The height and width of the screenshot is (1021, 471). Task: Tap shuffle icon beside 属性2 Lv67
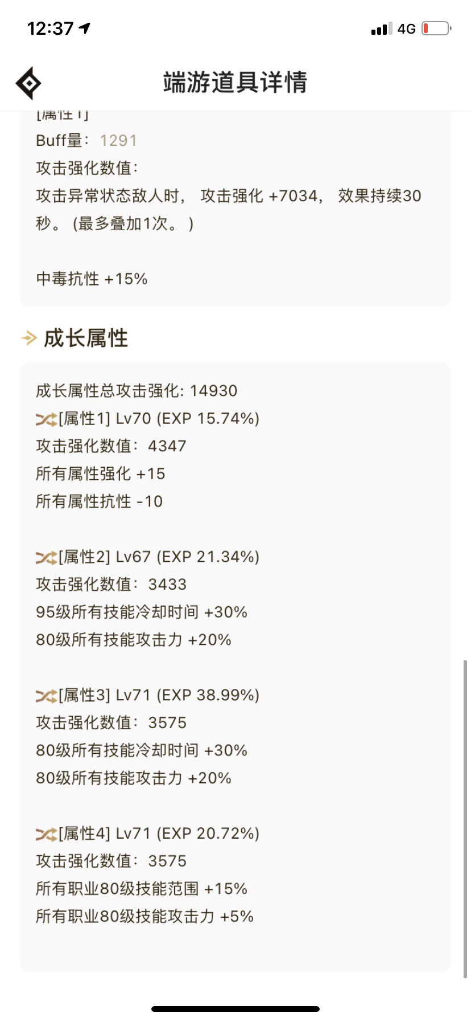46,558
